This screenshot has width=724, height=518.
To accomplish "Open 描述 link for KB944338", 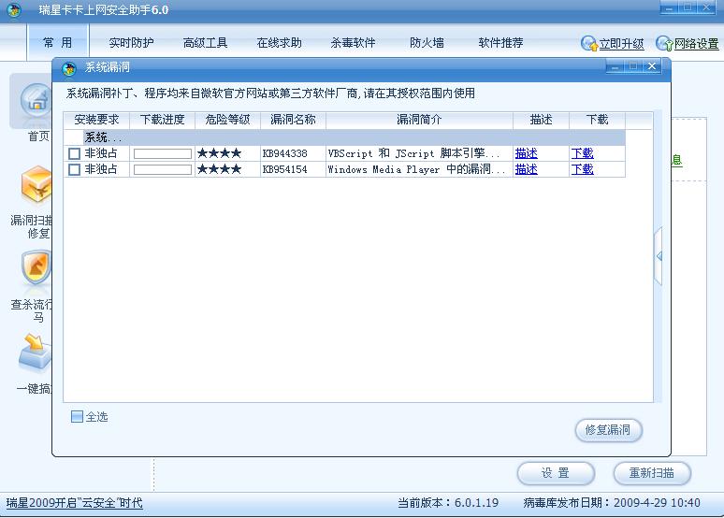I will (527, 153).
